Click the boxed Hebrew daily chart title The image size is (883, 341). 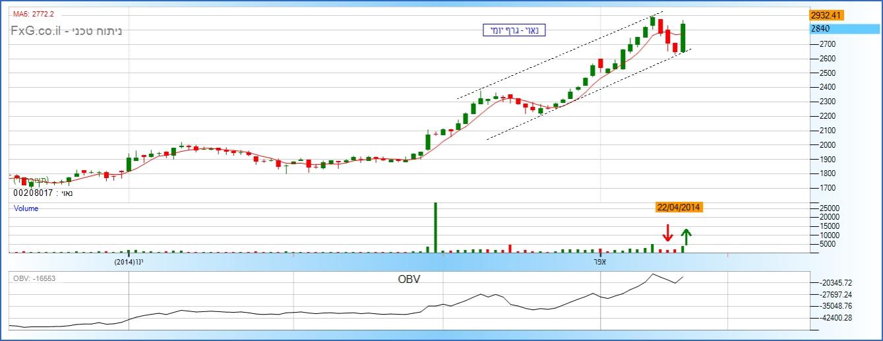pyautogui.click(x=512, y=30)
